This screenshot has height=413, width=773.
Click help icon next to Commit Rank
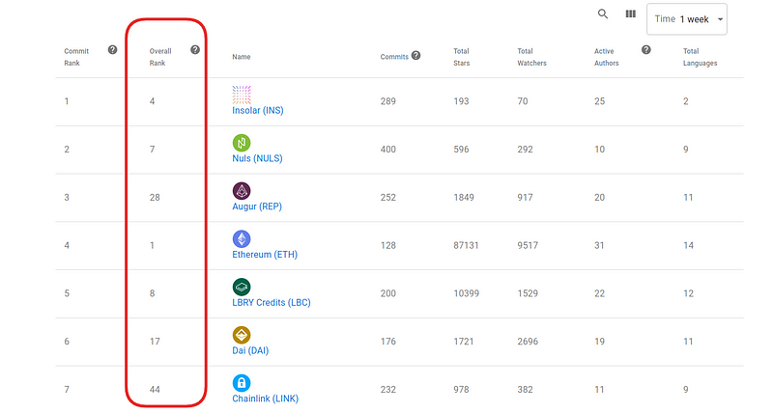(x=112, y=50)
